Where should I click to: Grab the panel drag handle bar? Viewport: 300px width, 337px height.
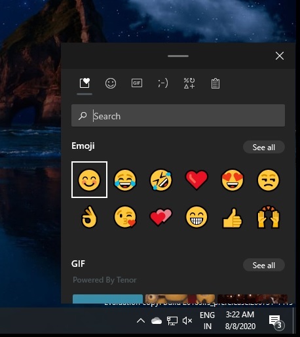tap(178, 56)
